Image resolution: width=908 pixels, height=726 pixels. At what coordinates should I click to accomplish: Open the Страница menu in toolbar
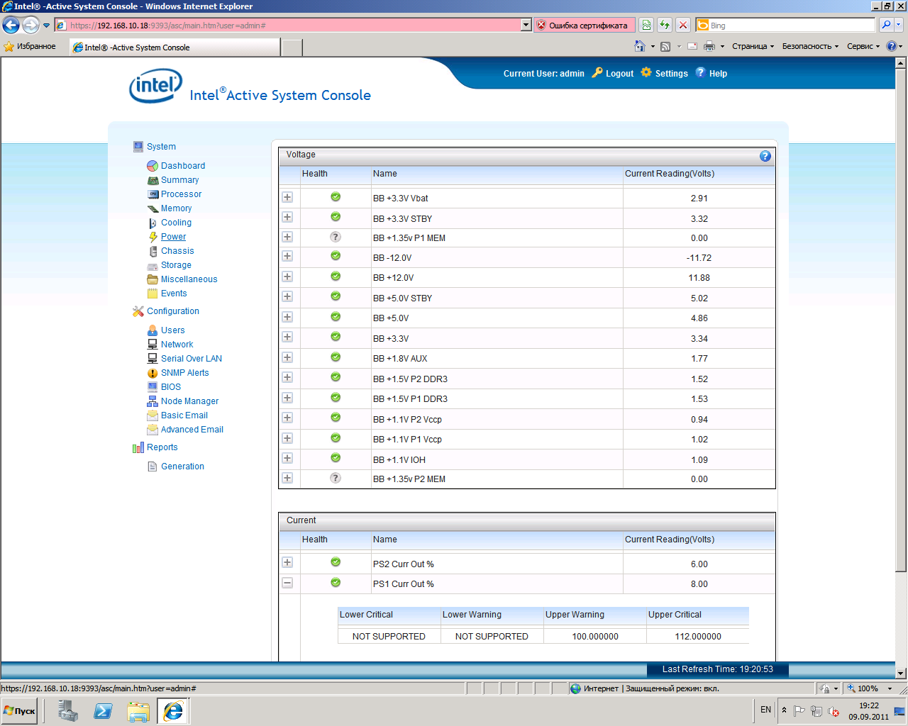pyautogui.click(x=752, y=46)
